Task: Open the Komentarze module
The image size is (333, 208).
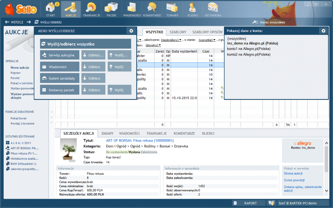Action: point(152,9)
